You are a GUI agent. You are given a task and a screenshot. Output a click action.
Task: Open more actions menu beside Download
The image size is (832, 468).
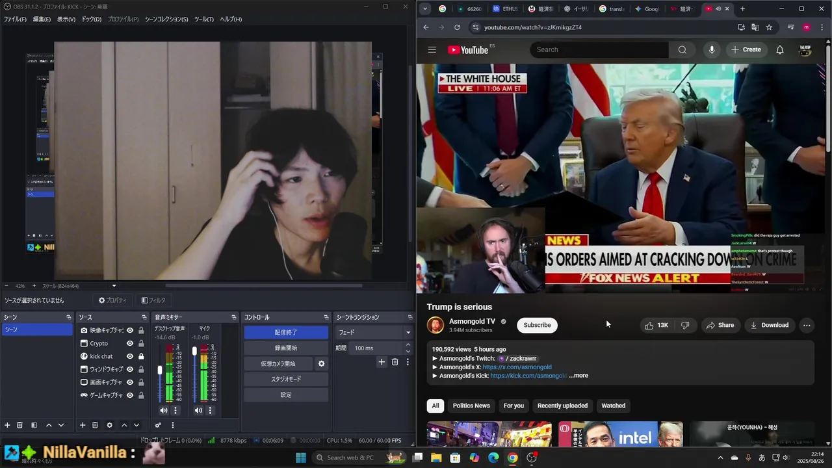point(807,325)
